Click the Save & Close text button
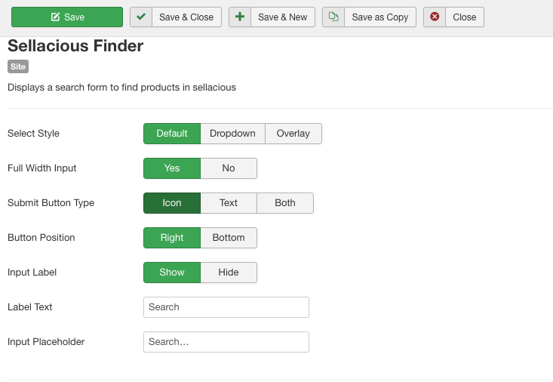This screenshot has height=382, width=553. coord(186,17)
